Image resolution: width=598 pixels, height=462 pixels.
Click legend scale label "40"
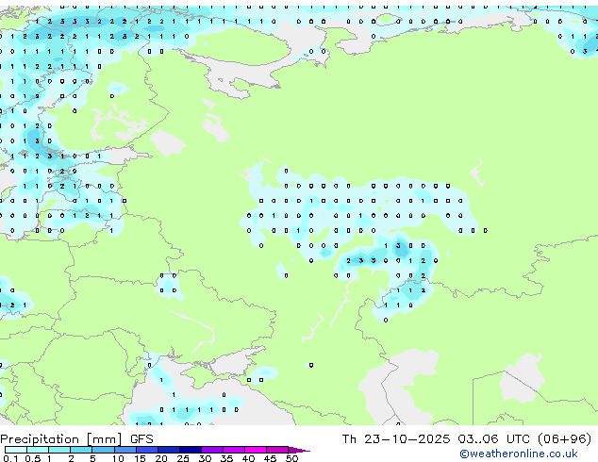(248, 458)
